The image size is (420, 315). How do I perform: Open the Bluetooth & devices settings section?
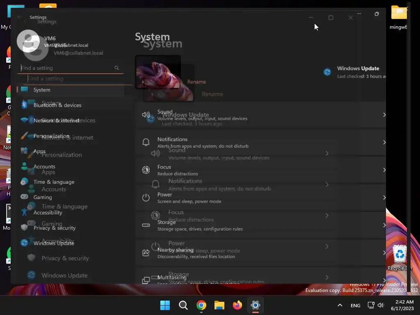[70, 105]
